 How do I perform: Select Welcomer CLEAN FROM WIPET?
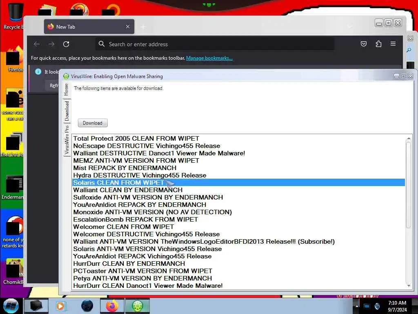(x=238, y=227)
